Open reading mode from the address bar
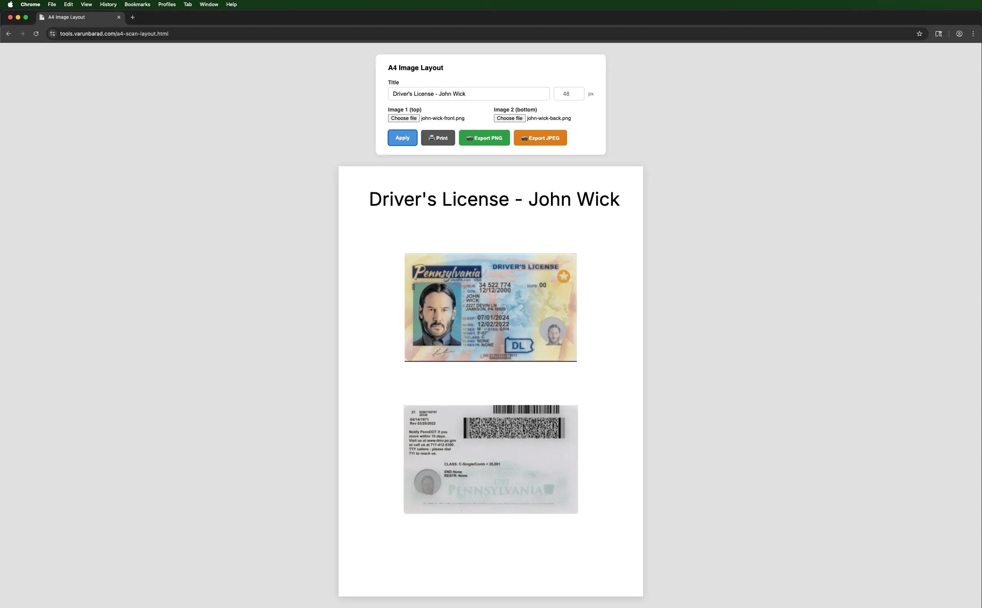The width and height of the screenshot is (982, 608). pos(939,34)
